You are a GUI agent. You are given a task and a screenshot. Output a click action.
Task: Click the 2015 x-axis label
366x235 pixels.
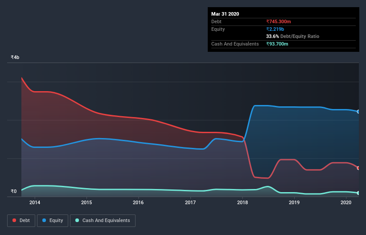tap(86, 202)
